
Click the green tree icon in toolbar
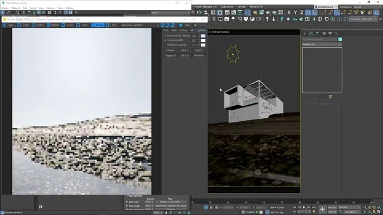click(282, 19)
